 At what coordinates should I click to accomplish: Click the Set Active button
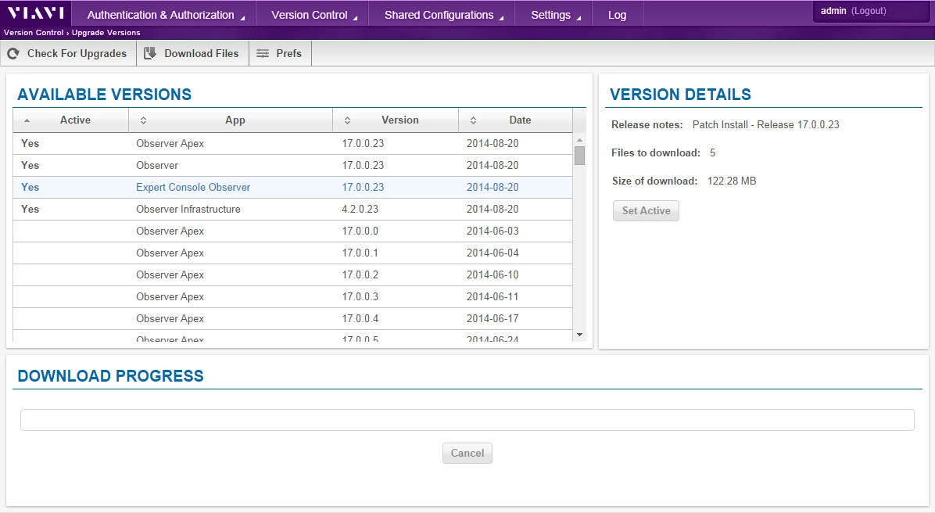(x=646, y=210)
